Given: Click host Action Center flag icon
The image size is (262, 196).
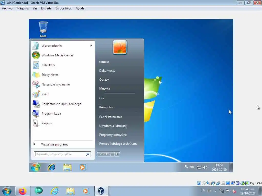Looking at the screenshot, I should [227, 191].
